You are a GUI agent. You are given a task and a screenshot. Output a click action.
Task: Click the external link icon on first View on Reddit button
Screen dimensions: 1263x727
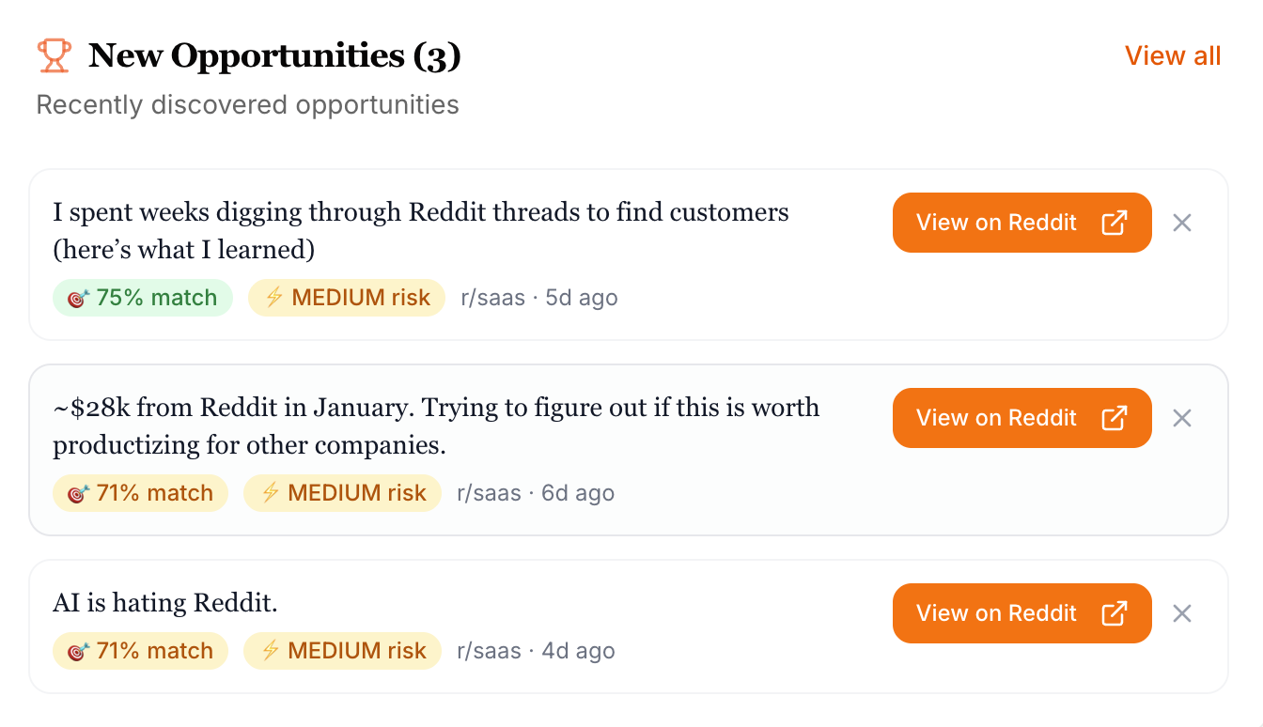tap(1115, 223)
